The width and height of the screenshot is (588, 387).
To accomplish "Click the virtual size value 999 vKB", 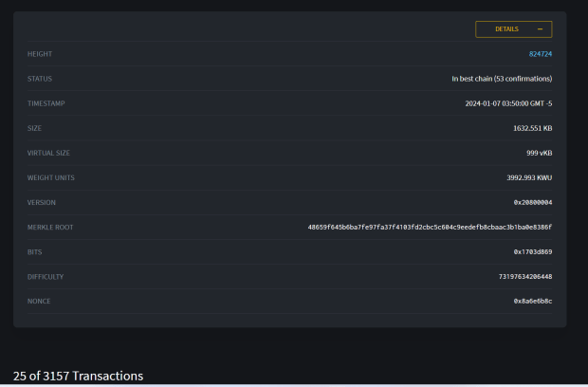I will [x=537, y=153].
